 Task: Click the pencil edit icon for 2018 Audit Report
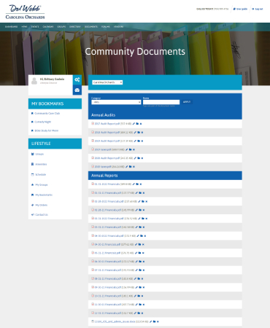point(135,133)
